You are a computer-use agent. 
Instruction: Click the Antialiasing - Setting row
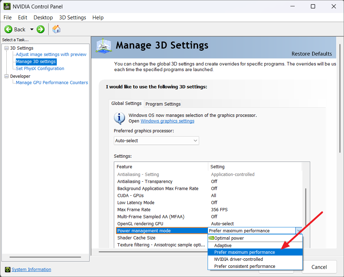209,175
